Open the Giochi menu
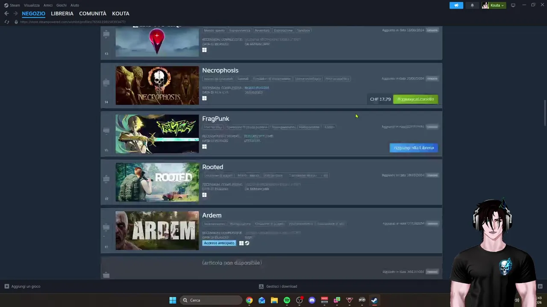 61,5
